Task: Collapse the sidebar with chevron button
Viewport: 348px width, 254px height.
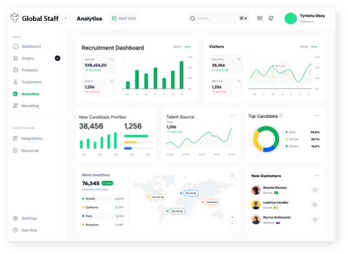Action: point(66,18)
